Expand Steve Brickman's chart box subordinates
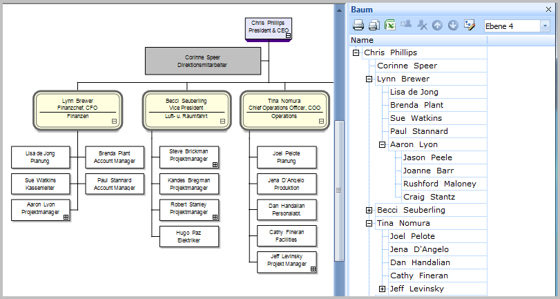560x299 pixels. point(215,164)
